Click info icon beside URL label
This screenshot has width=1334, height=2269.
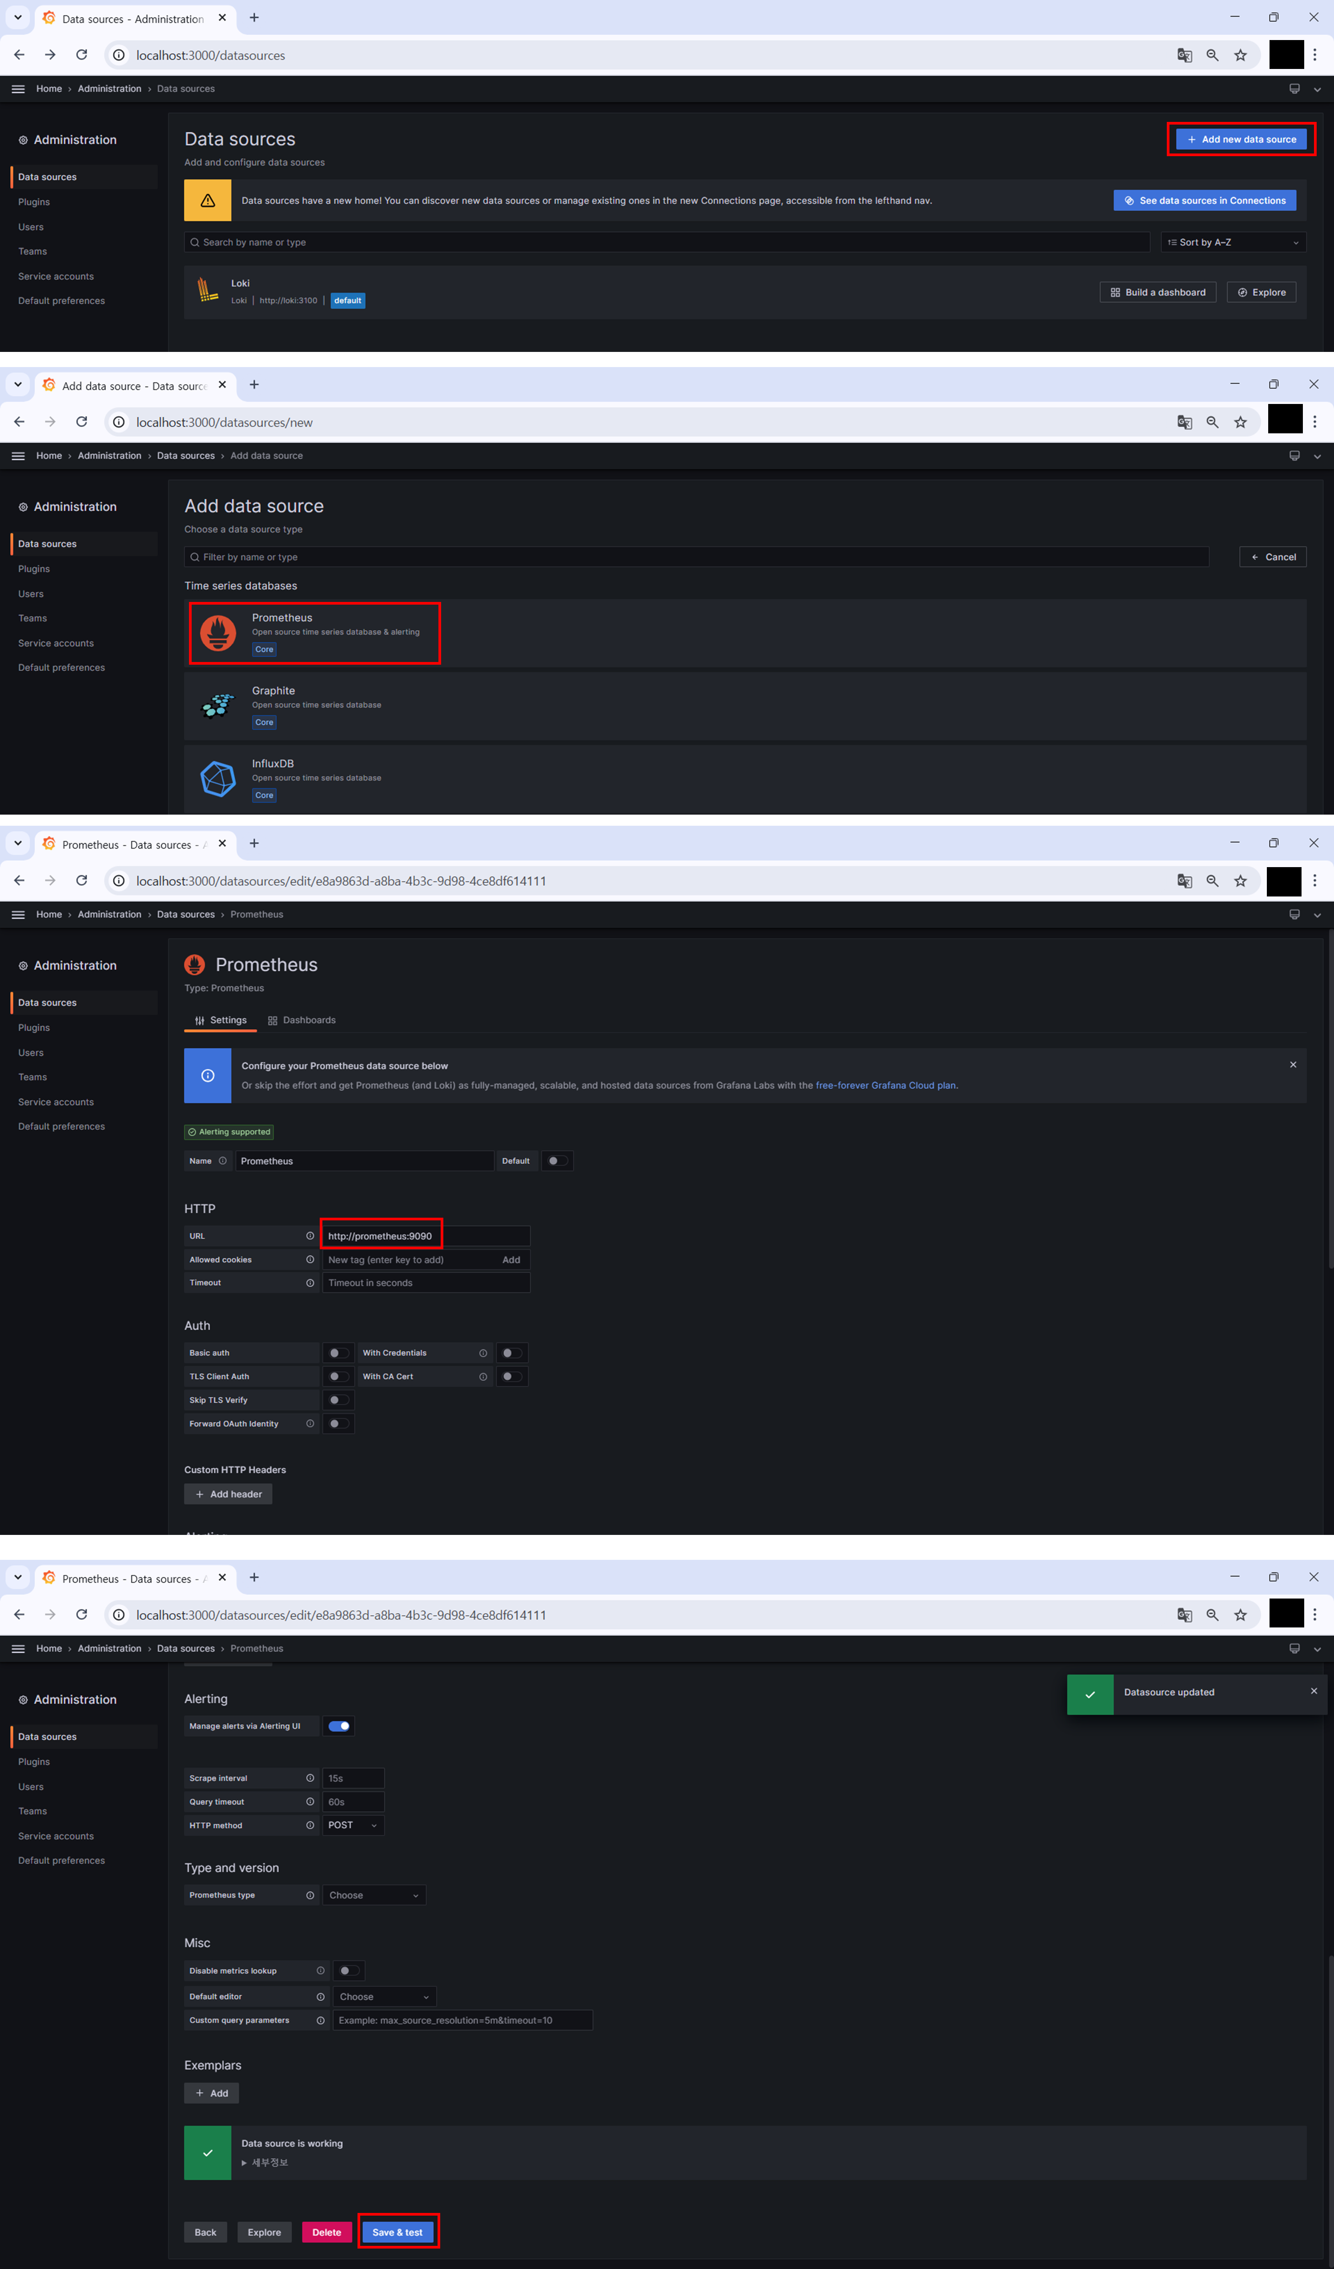click(x=309, y=1235)
